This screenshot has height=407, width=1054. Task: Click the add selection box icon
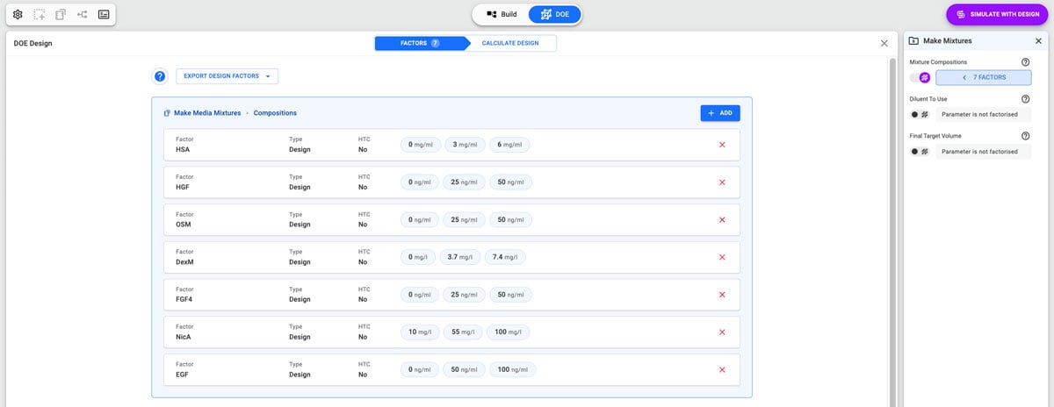tap(40, 15)
